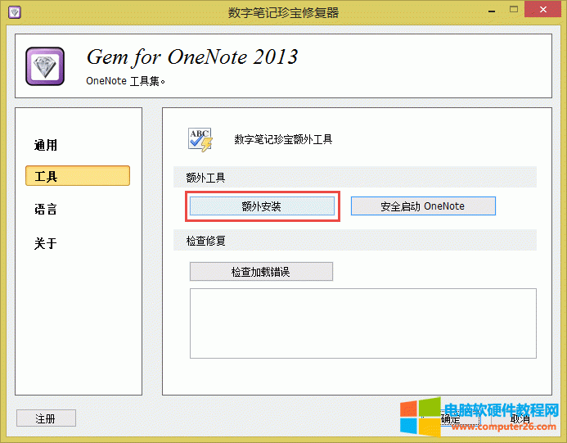Run 检查加载错误 check
Screen dimensions: 567x443
pos(261,271)
